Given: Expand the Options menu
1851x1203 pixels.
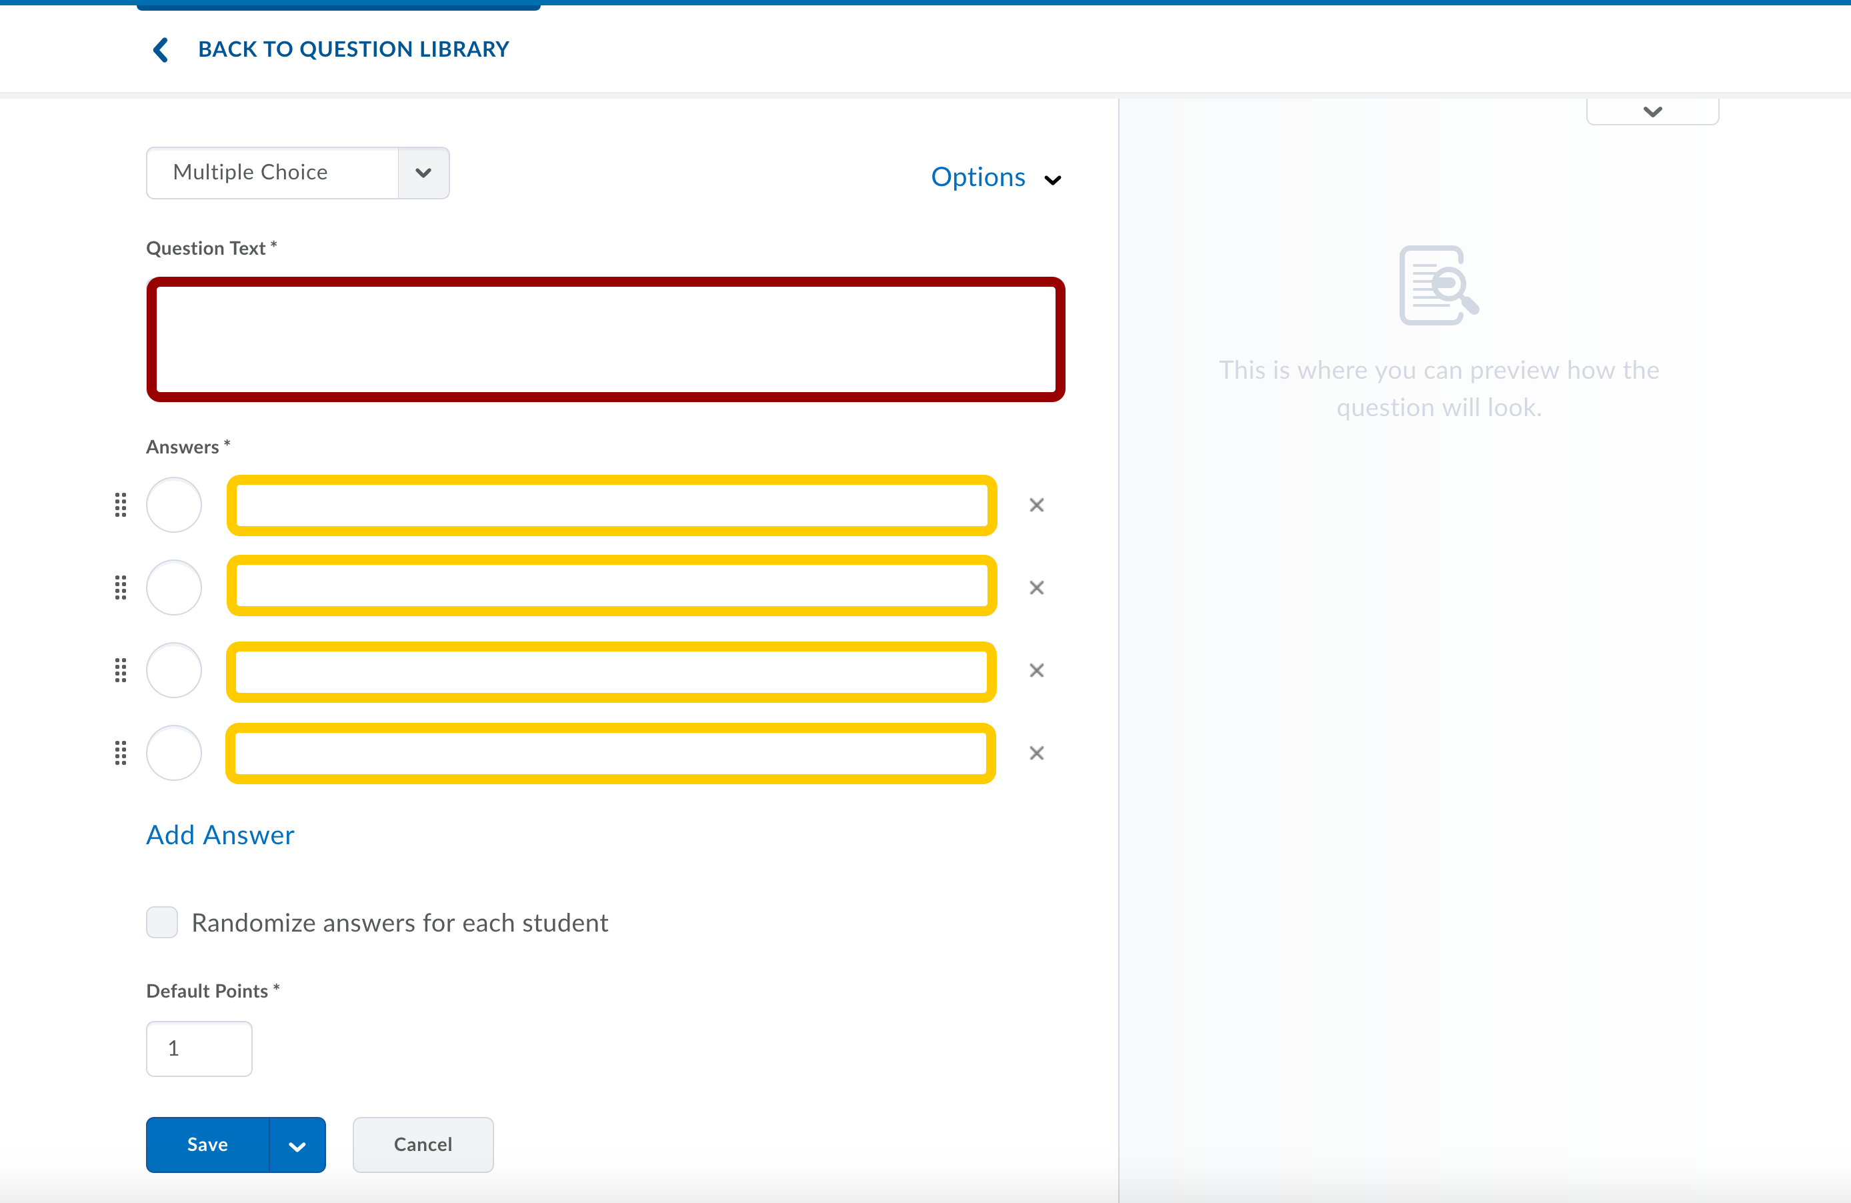Looking at the screenshot, I should (x=996, y=178).
